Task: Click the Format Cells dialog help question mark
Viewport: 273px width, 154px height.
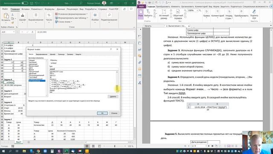Action: 111,49
